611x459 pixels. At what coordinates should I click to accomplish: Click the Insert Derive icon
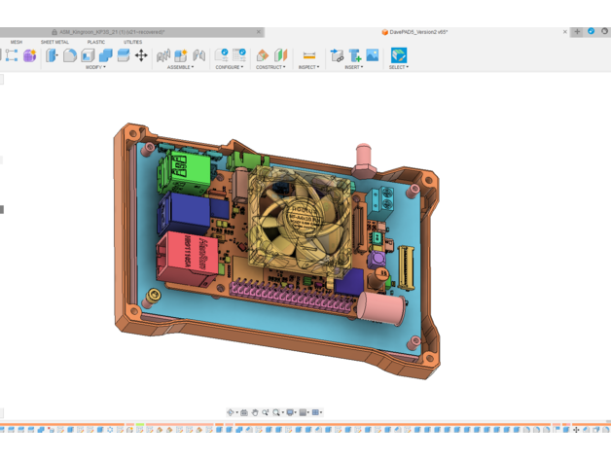point(337,55)
